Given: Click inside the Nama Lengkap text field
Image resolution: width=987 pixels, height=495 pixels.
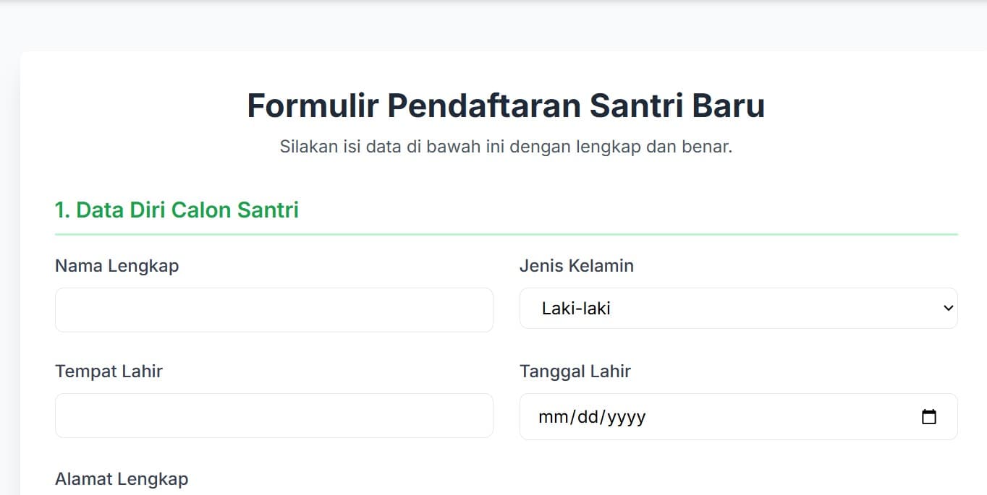Looking at the screenshot, I should click(x=274, y=309).
